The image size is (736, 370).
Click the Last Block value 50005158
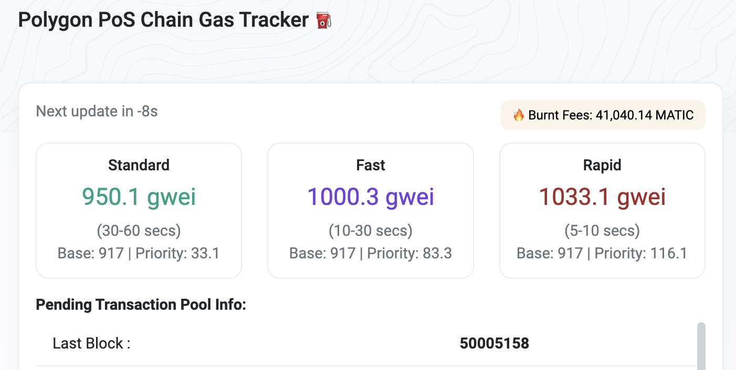pos(493,343)
